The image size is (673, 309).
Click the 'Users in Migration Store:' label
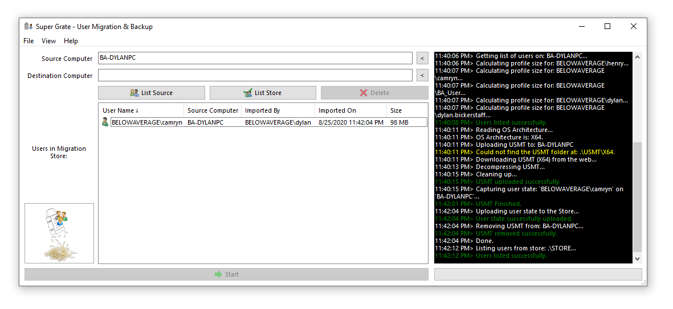click(59, 152)
